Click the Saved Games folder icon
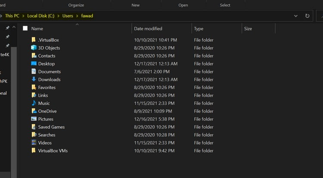Viewport: 323px width, 178px height. coord(34,127)
